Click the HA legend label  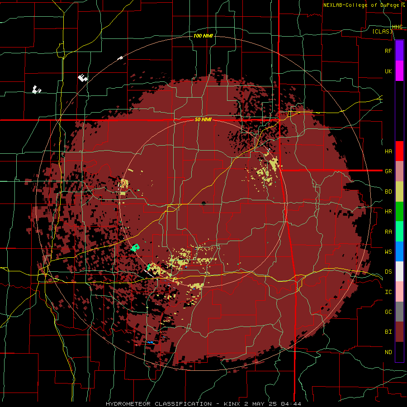pyautogui.click(x=388, y=151)
